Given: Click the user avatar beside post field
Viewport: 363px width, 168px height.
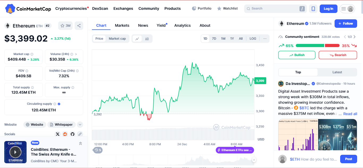Looking at the screenshot, I should pyautogui.click(x=282, y=159).
